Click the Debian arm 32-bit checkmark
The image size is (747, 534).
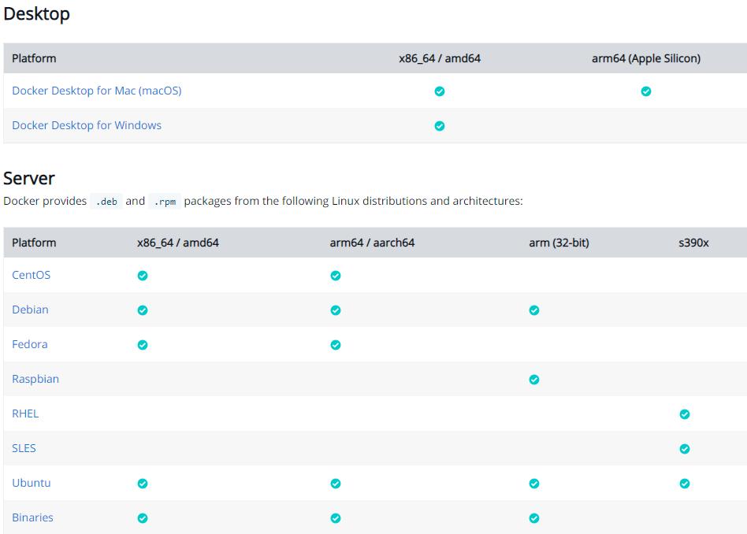534,310
